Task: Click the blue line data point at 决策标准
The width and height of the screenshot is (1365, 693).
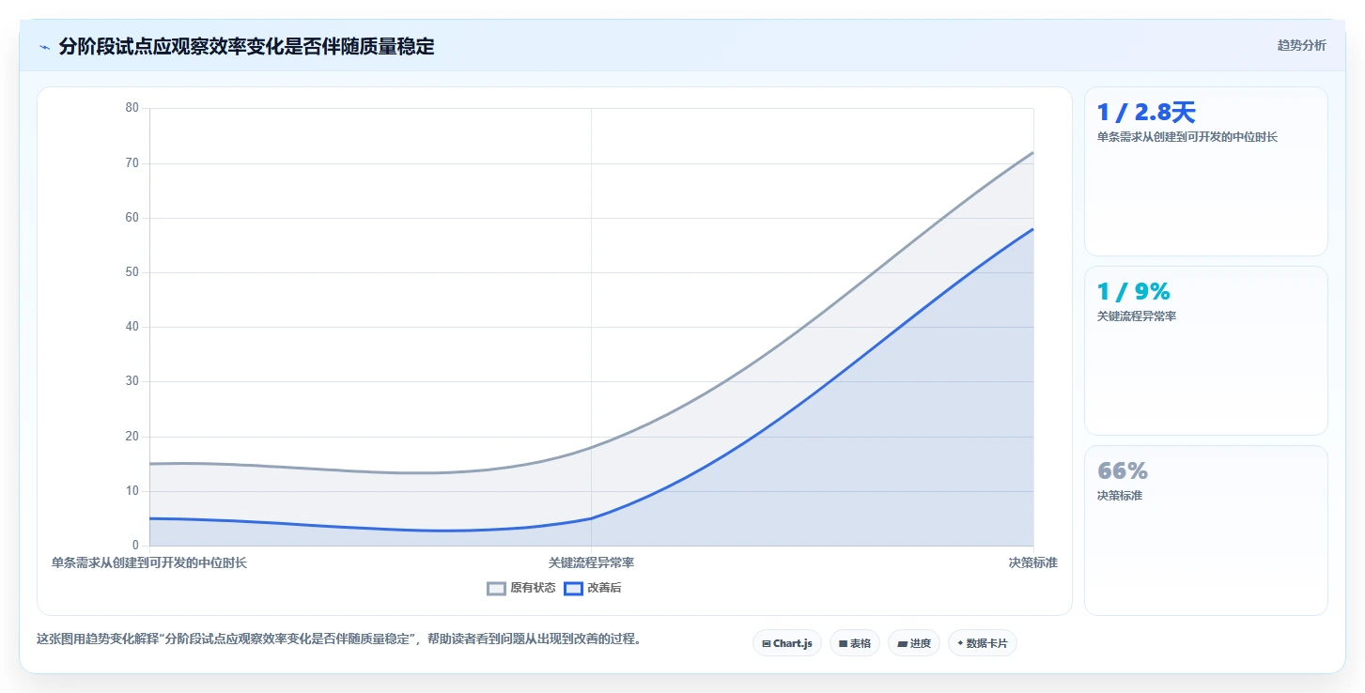Action: pyautogui.click(x=1033, y=228)
